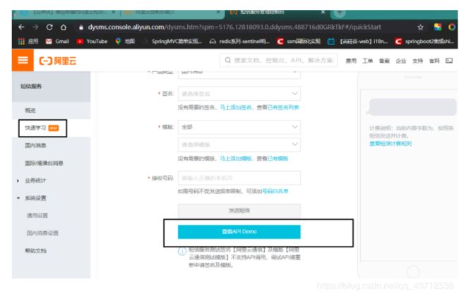Click the 发送短信 button
Viewport: 459px width, 296px height.
click(x=239, y=211)
